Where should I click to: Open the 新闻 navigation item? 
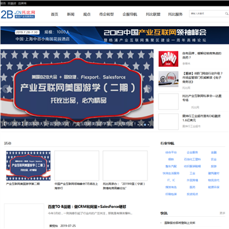tap(71, 15)
